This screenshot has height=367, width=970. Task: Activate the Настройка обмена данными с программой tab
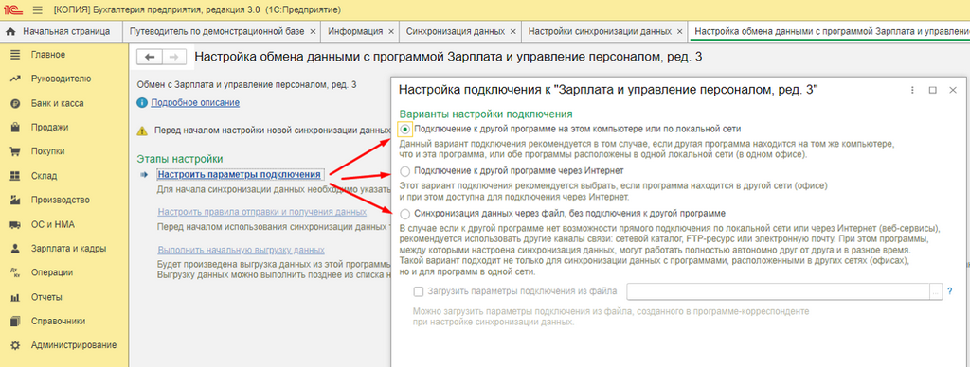pos(830,31)
